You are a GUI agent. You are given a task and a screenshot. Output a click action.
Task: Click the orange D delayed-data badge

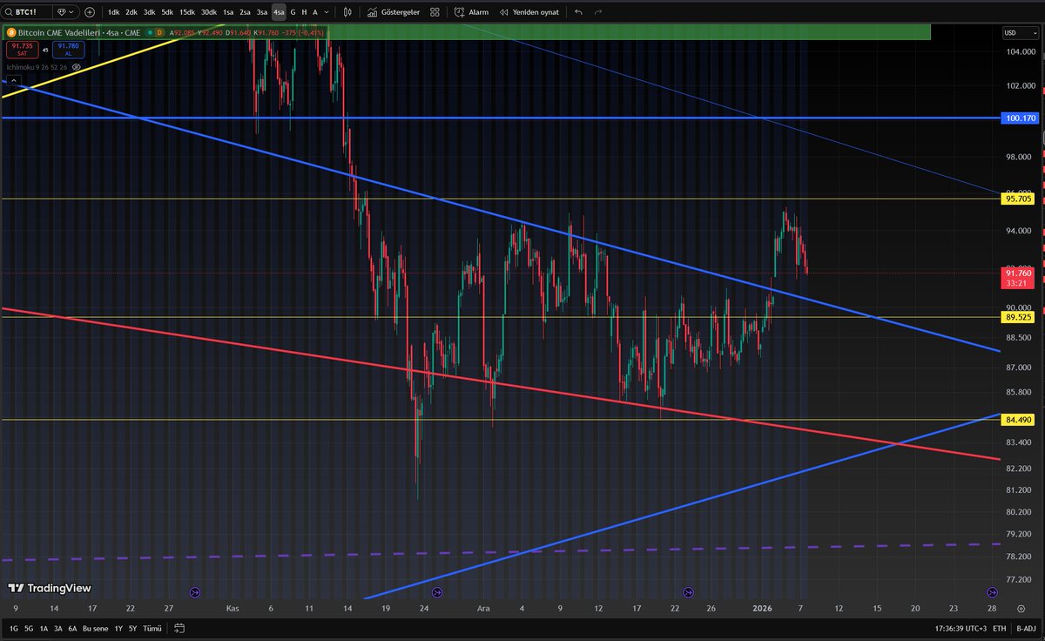(x=159, y=32)
